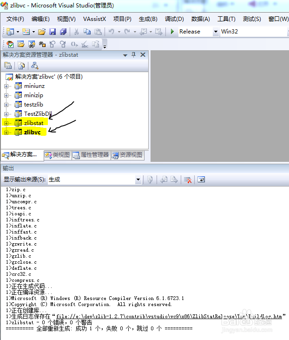Switch to the 属性管理器 tab
289x340 pixels.
[x=91, y=155]
